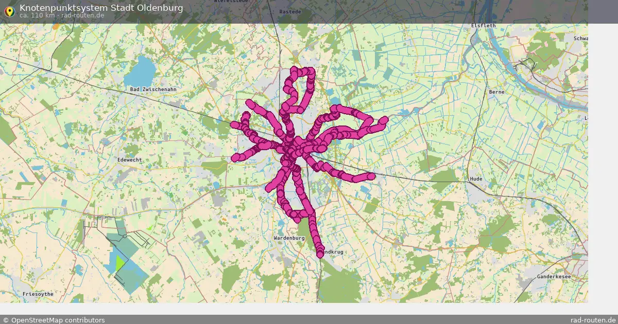This screenshot has height=324, width=618.
Task: Click the Wardenburg town label
Action: [289, 239]
